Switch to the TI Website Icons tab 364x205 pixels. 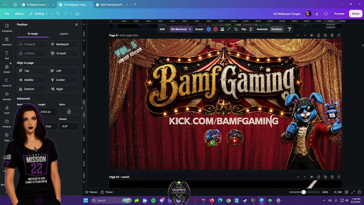38,5
